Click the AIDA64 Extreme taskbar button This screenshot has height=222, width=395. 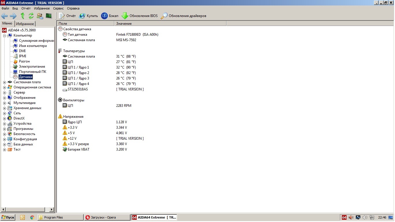(x=154, y=217)
